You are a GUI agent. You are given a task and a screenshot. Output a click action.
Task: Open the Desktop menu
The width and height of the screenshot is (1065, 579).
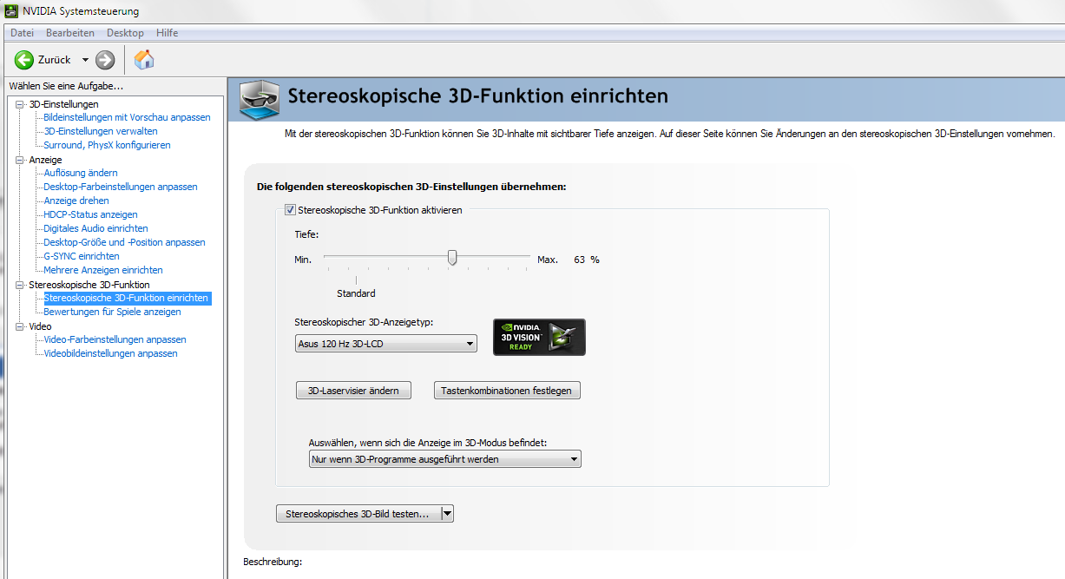coord(125,33)
